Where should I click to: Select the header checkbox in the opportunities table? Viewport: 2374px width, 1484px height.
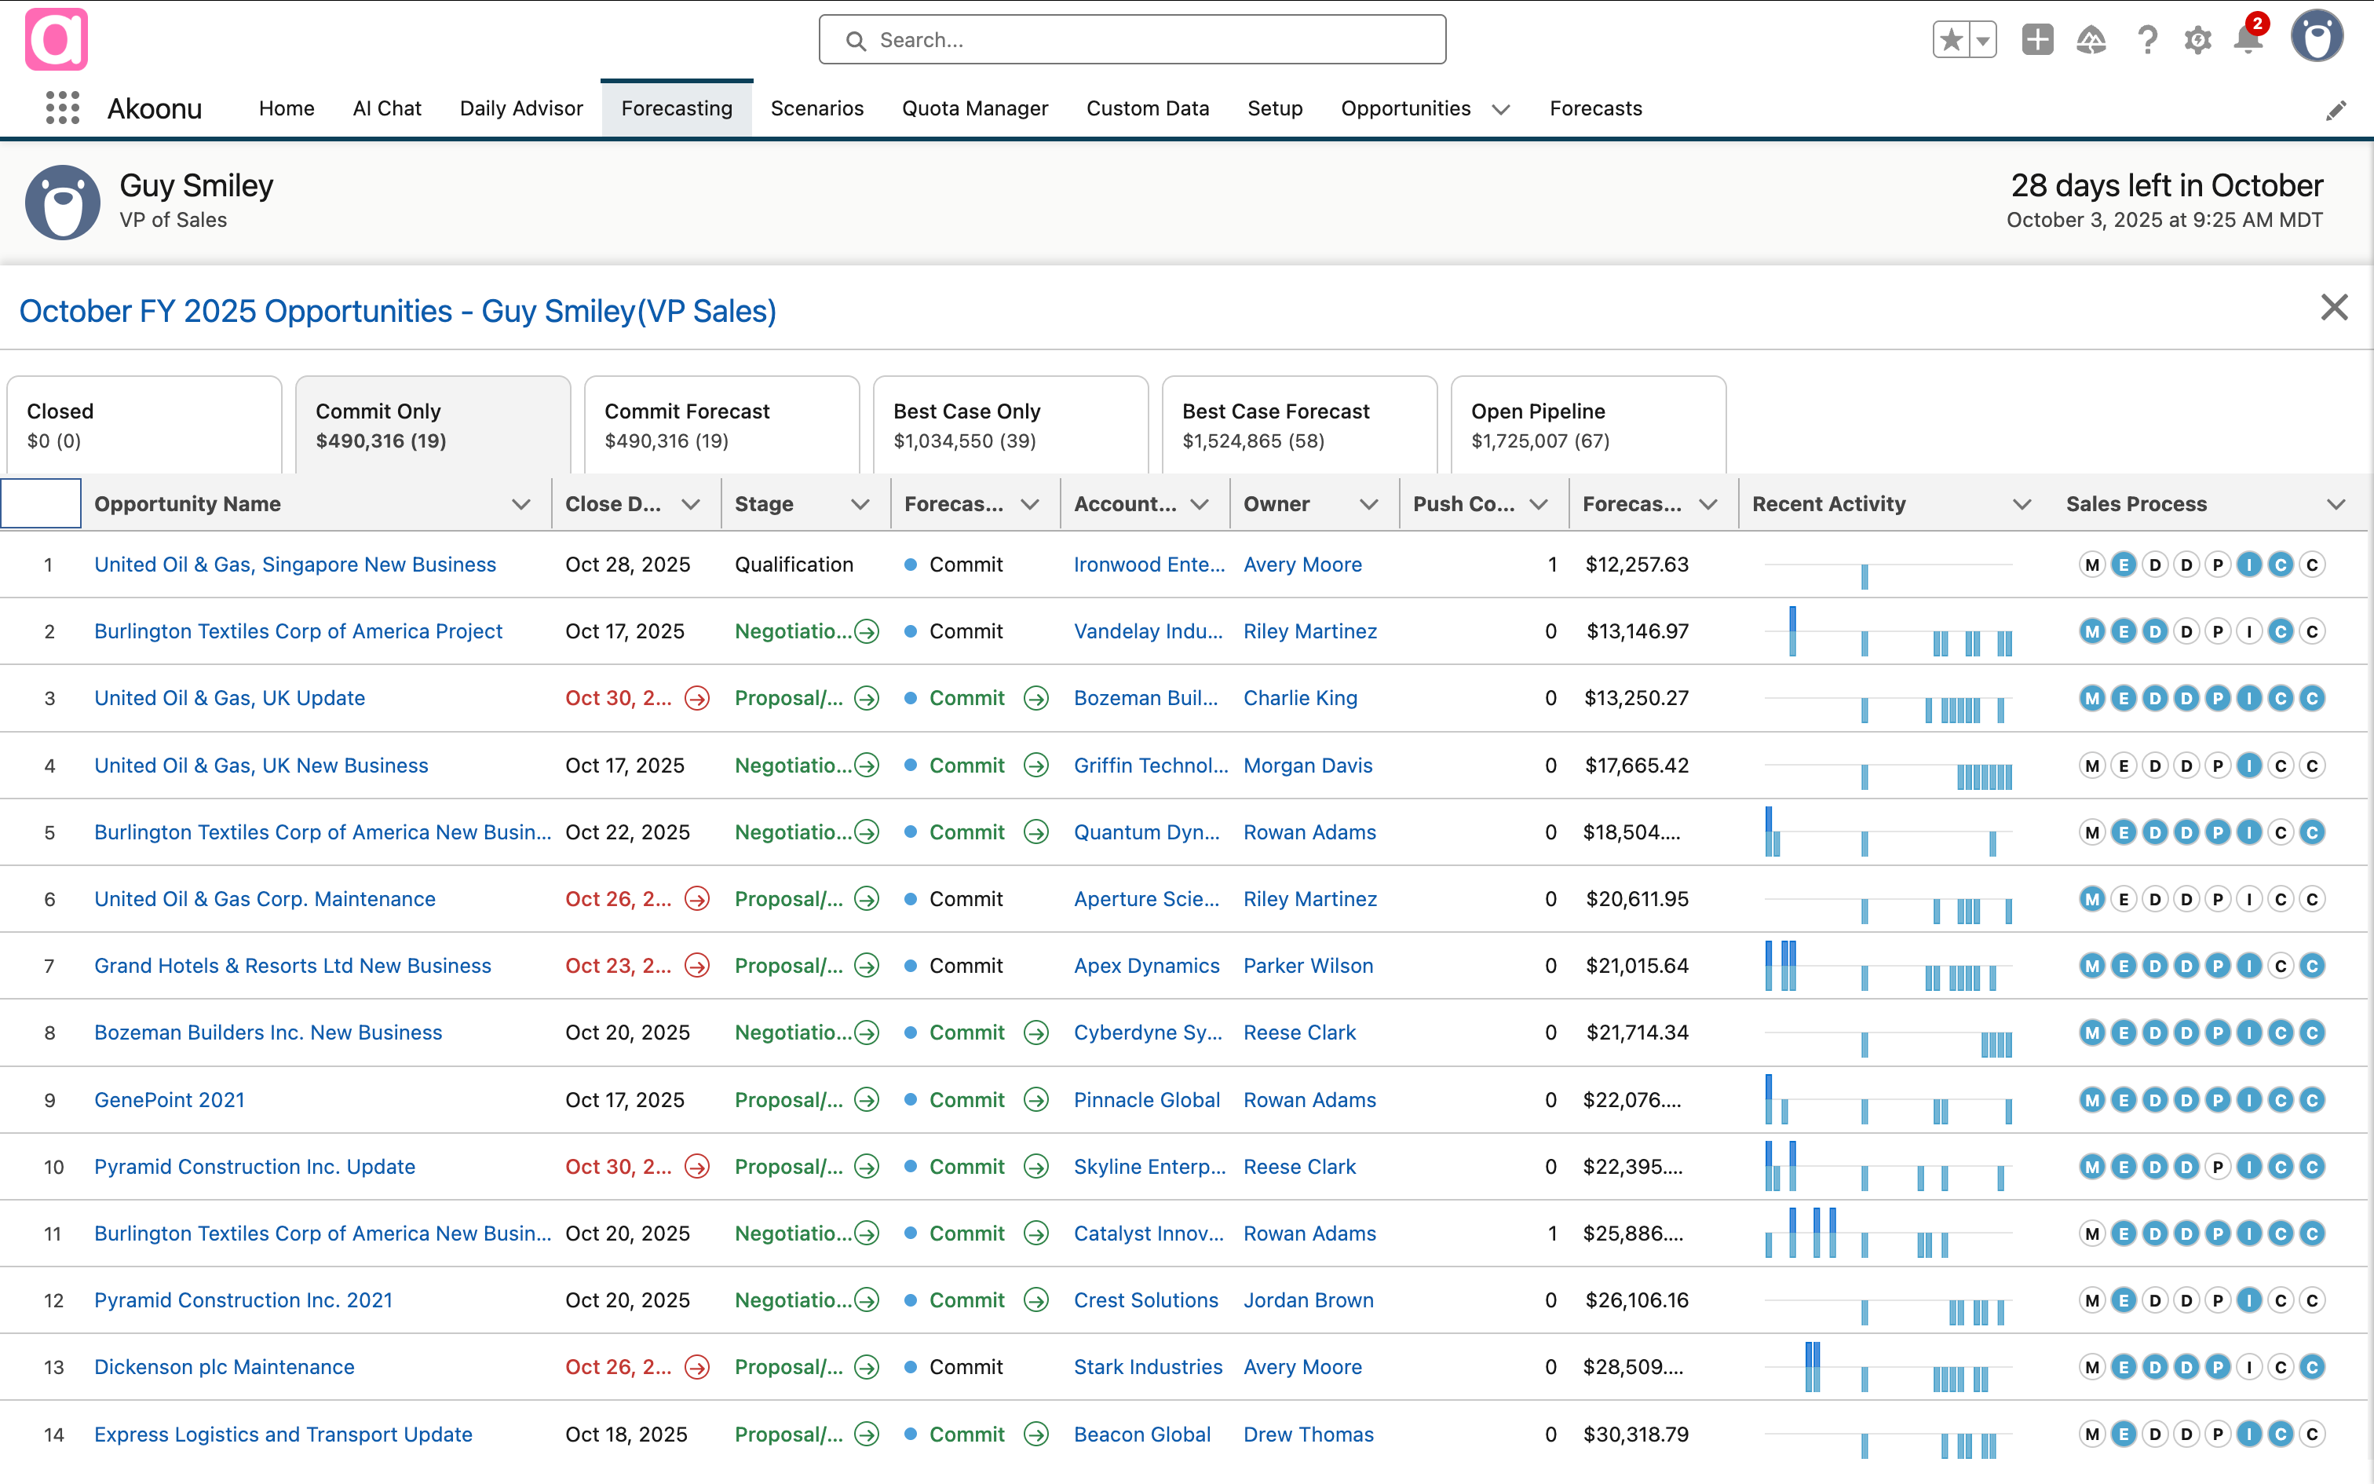tap(41, 503)
